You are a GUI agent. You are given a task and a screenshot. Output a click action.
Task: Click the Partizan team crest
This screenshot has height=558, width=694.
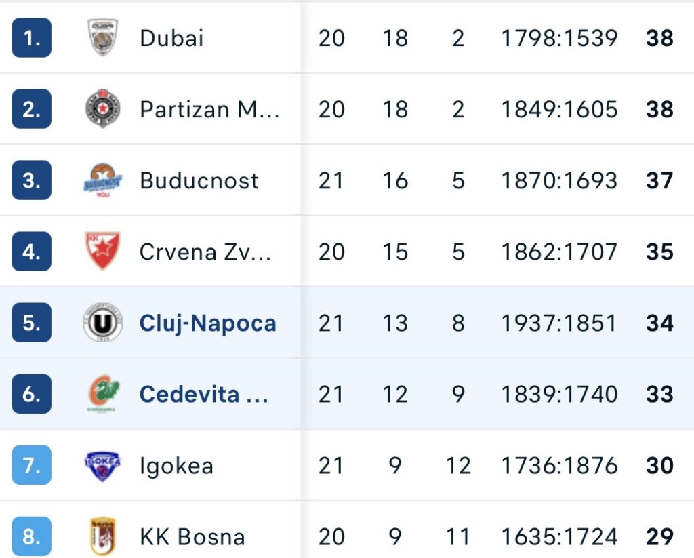[103, 109]
